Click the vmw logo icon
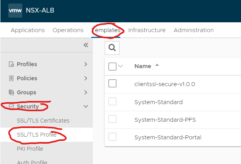241x164 pixels. click(15, 11)
